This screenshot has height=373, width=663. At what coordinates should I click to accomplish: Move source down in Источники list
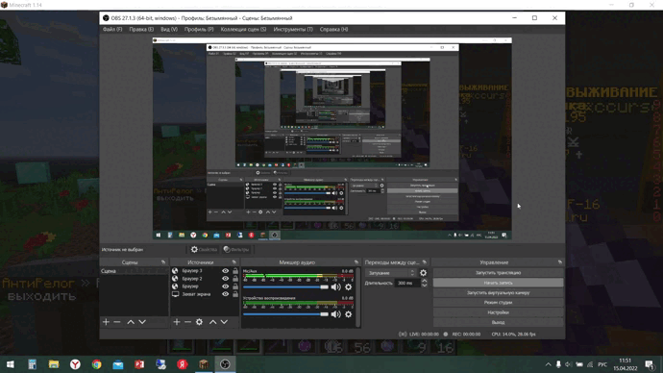click(224, 322)
